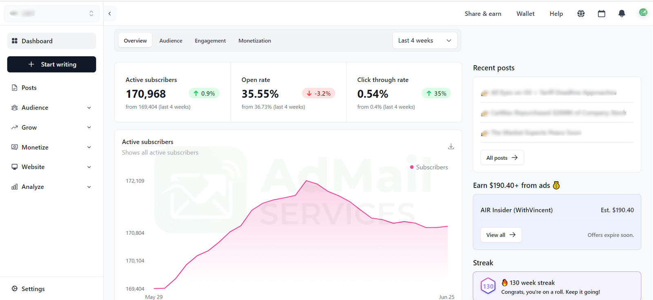Expand the Audience sidebar section

coord(51,108)
